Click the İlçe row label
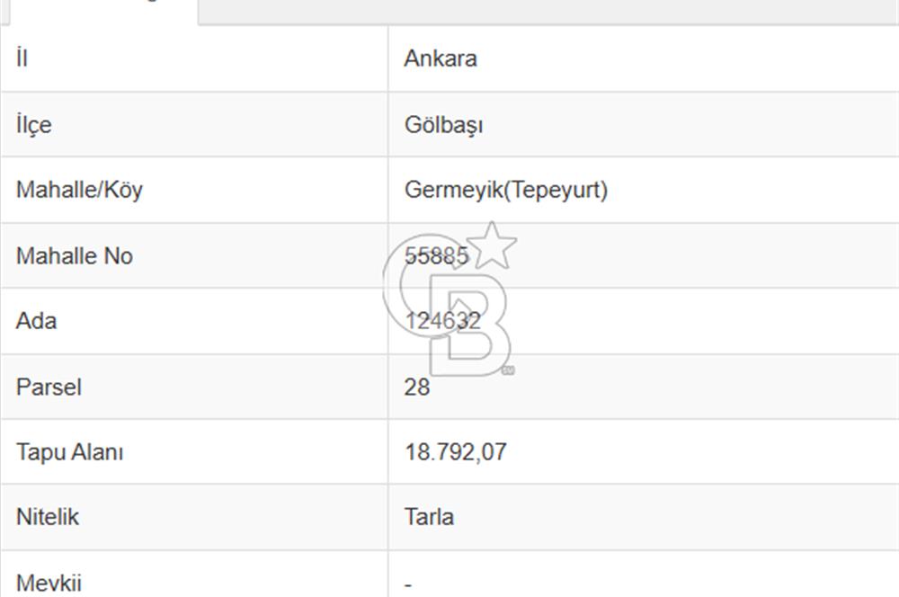Viewport: 899px width, 597px height. (34, 124)
